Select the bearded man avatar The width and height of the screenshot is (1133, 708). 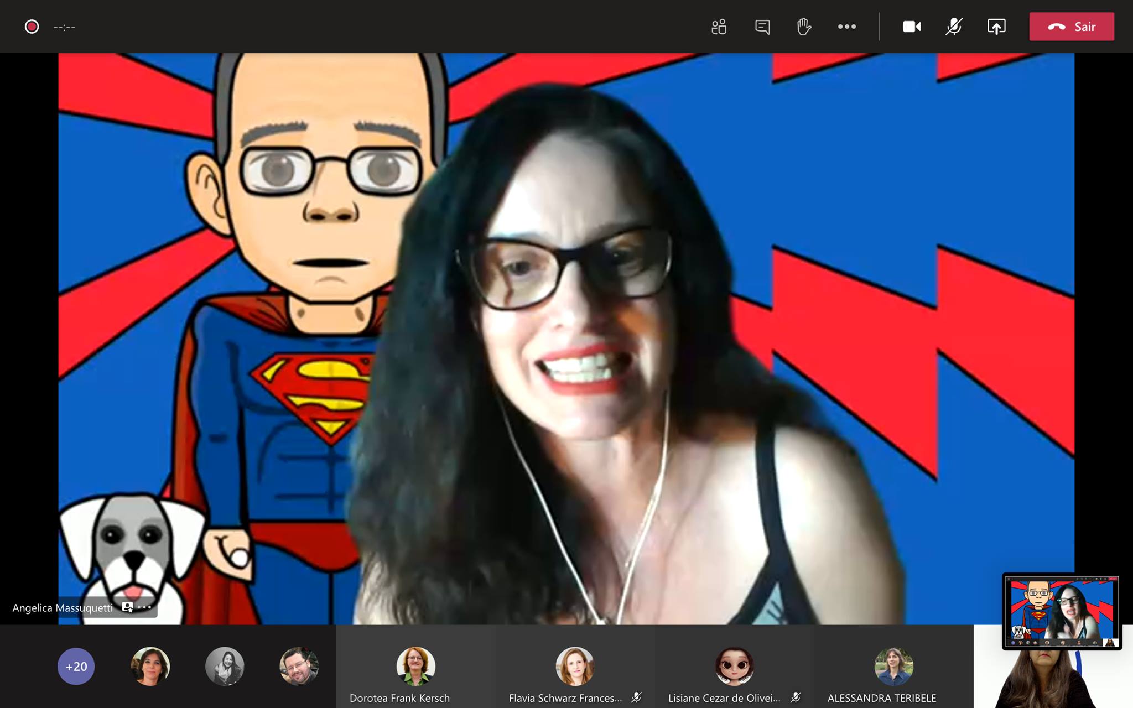coord(299,666)
